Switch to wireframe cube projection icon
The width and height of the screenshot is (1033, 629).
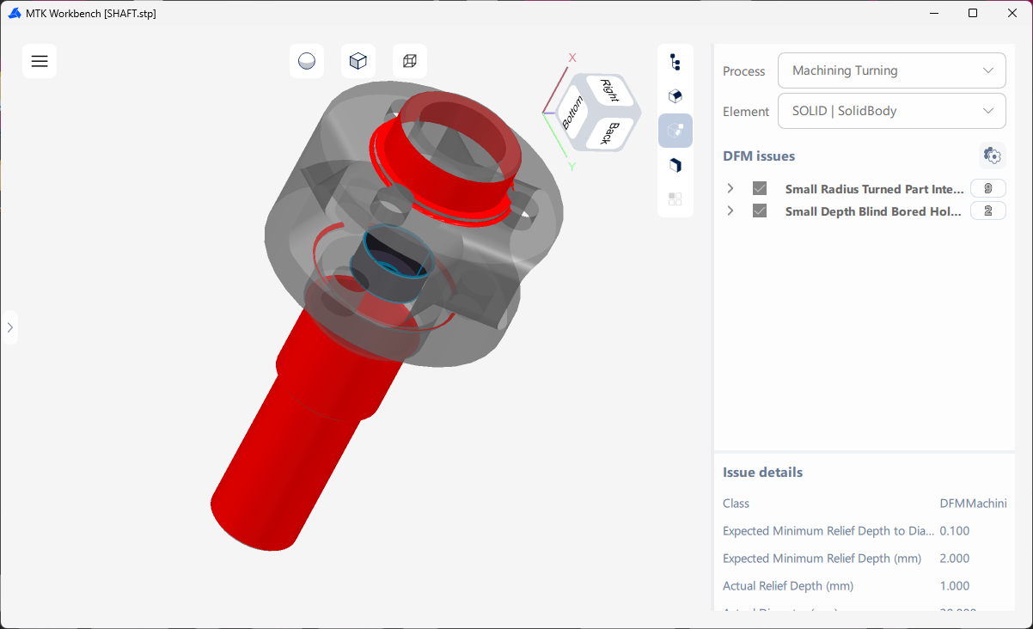410,61
